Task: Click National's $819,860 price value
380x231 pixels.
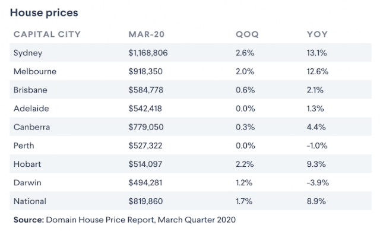Action: (x=145, y=201)
